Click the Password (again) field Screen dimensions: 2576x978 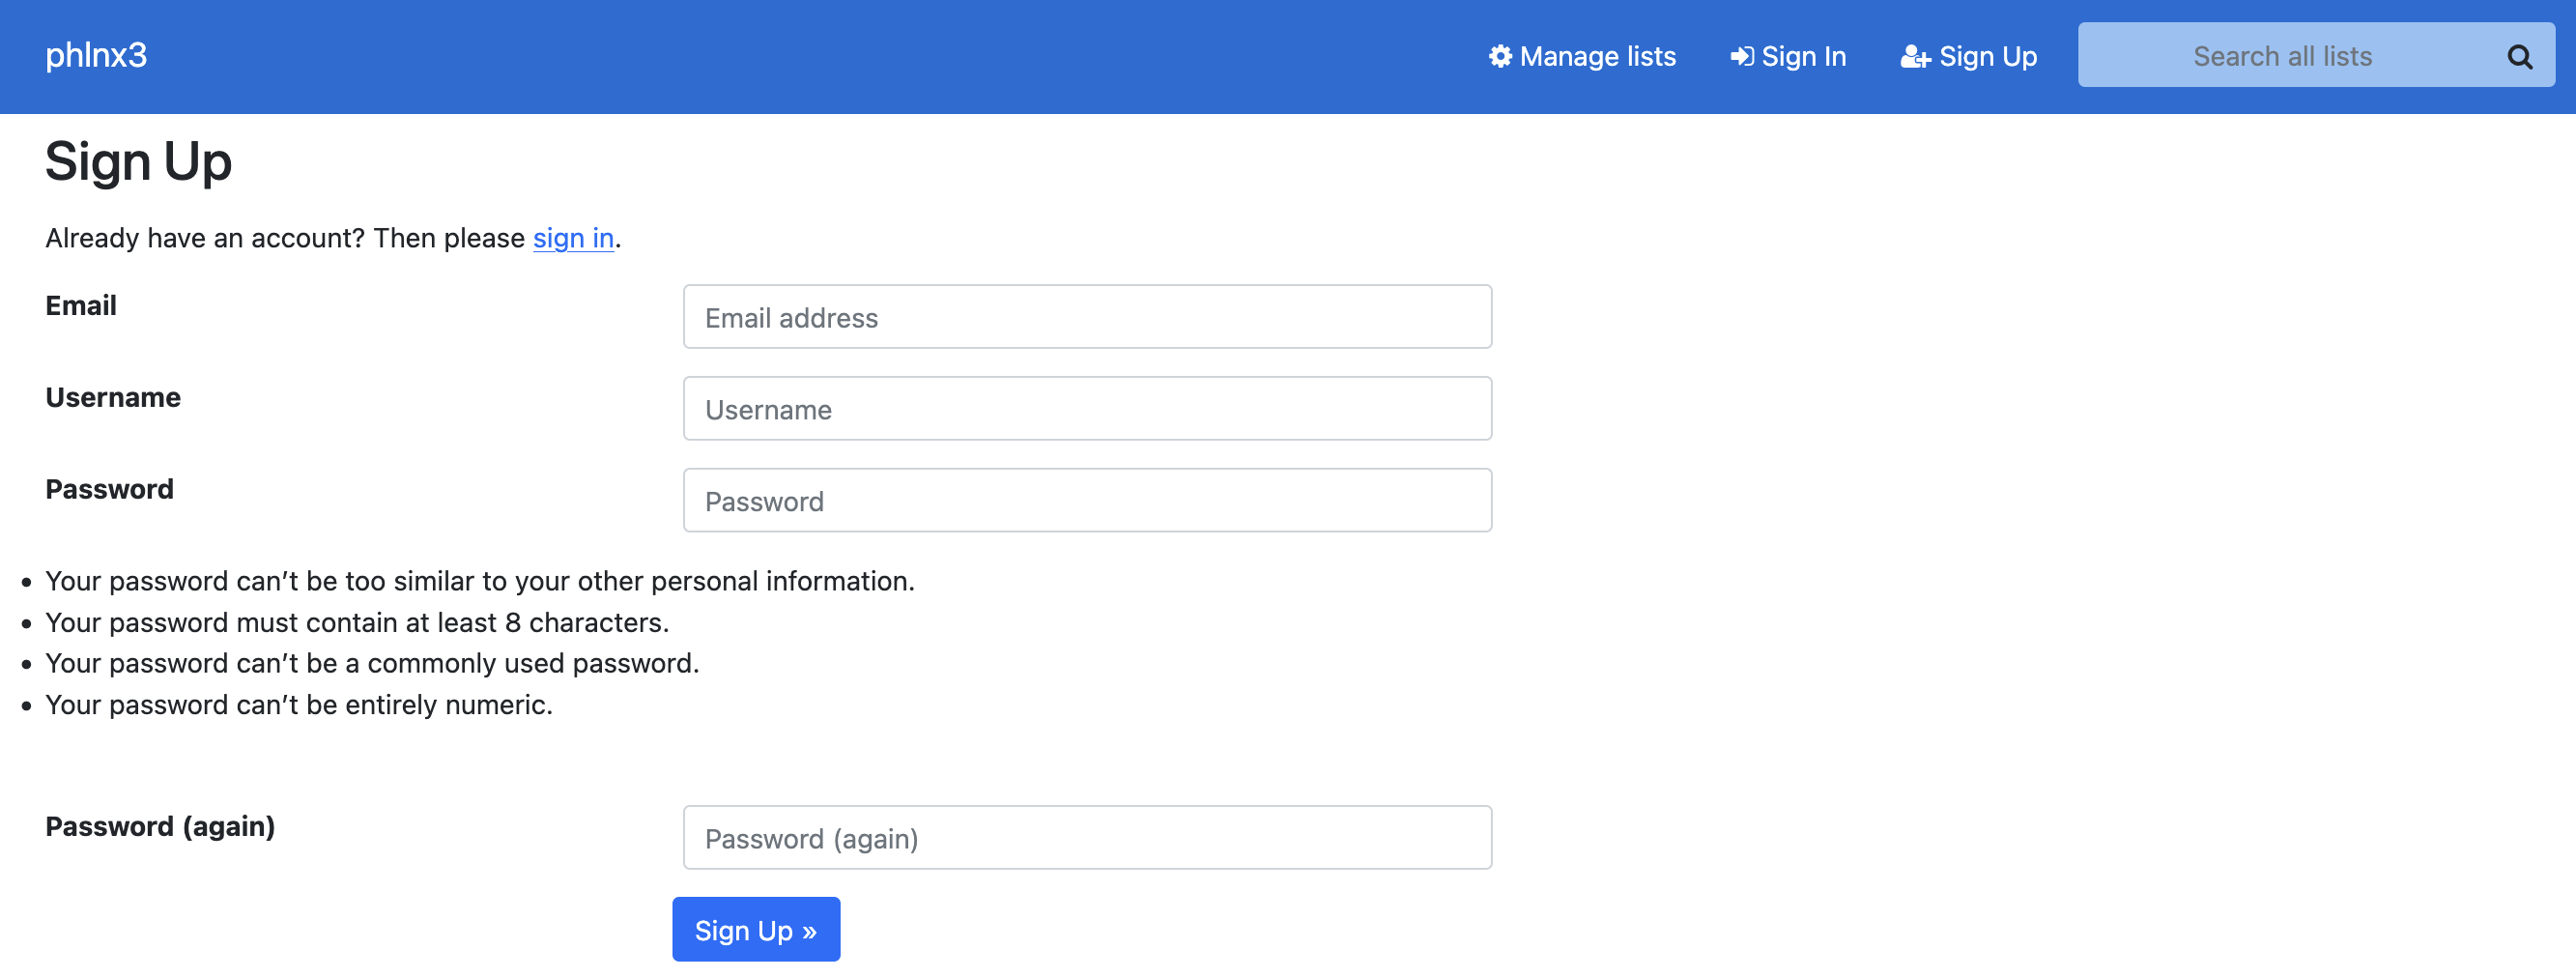(x=1087, y=838)
